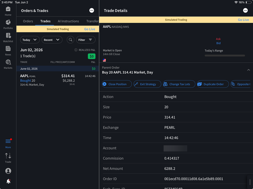Click the Market is Open status text

coord(112,50)
